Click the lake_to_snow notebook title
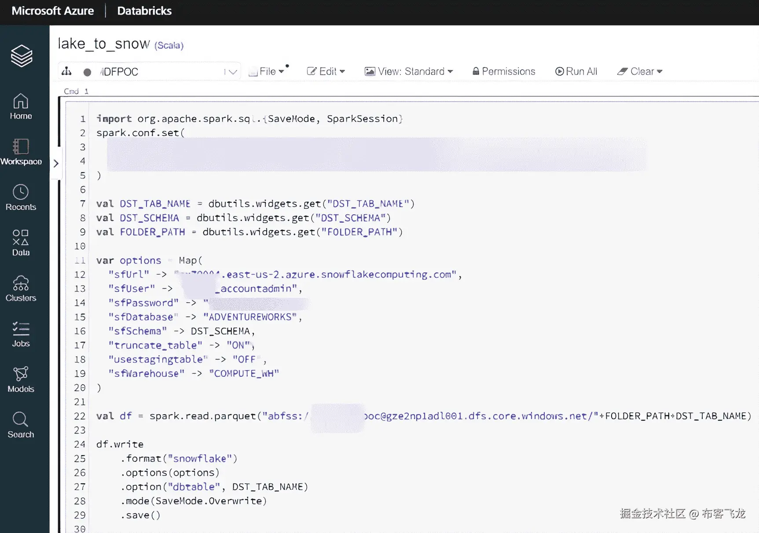Viewport: 759px width, 533px height. (104, 44)
